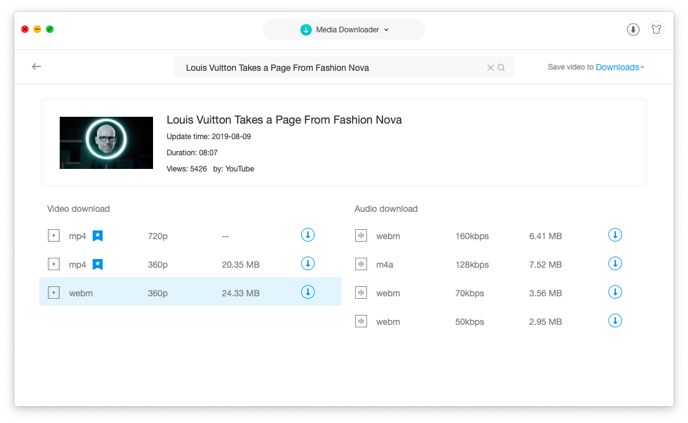
Task: Click the audio file icon for webm 50kbps
Action: coord(361,321)
